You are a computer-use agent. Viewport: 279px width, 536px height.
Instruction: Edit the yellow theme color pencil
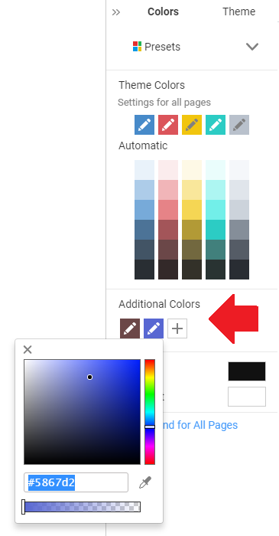192,125
